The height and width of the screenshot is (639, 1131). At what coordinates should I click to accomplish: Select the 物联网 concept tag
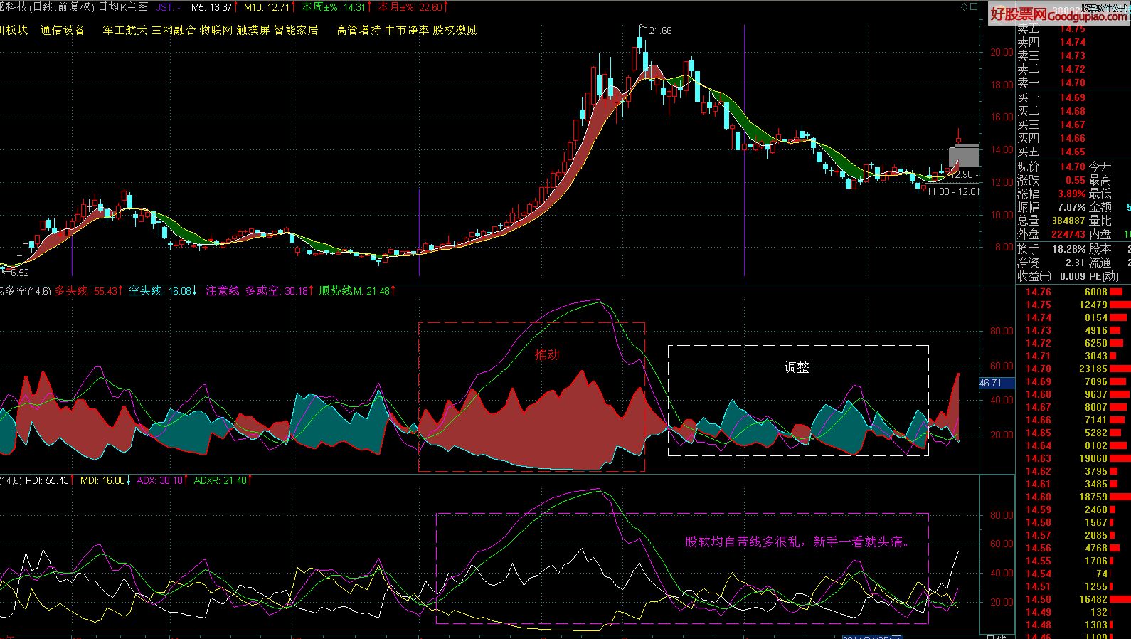216,30
